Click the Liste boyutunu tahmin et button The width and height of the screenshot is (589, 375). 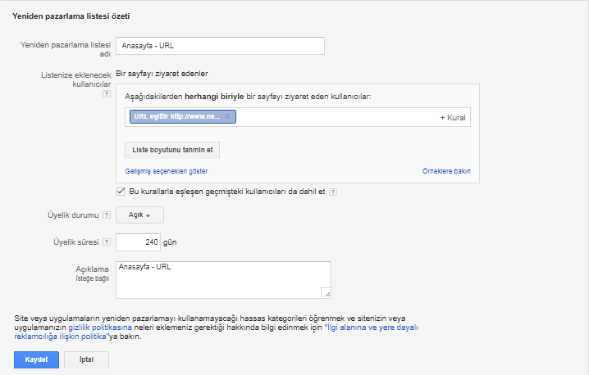coord(172,151)
